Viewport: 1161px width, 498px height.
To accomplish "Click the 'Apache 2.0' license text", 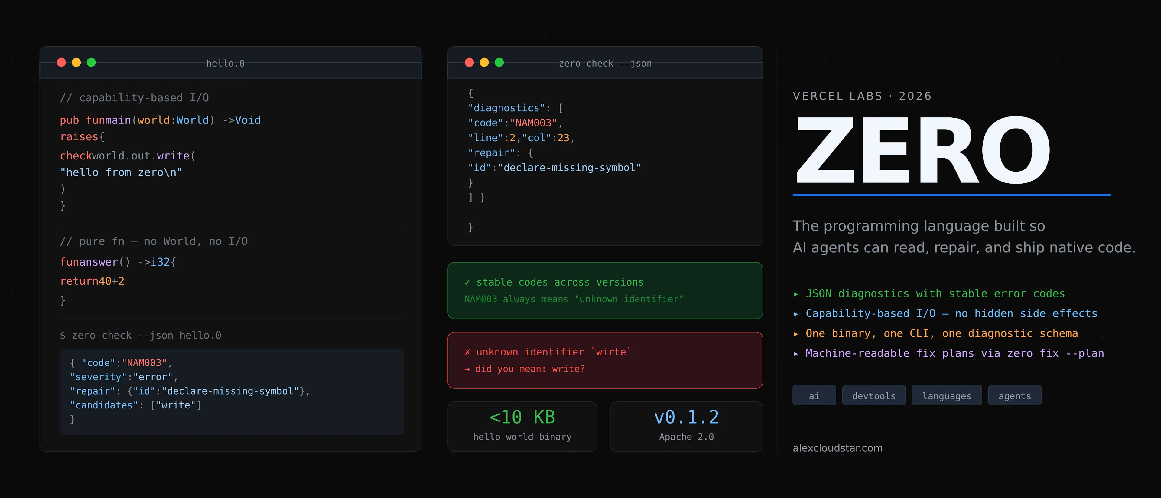I will (x=686, y=437).
